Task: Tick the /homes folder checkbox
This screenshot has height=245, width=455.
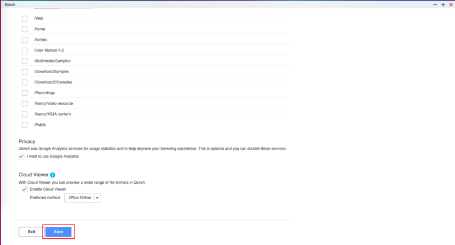Action: tap(24, 40)
